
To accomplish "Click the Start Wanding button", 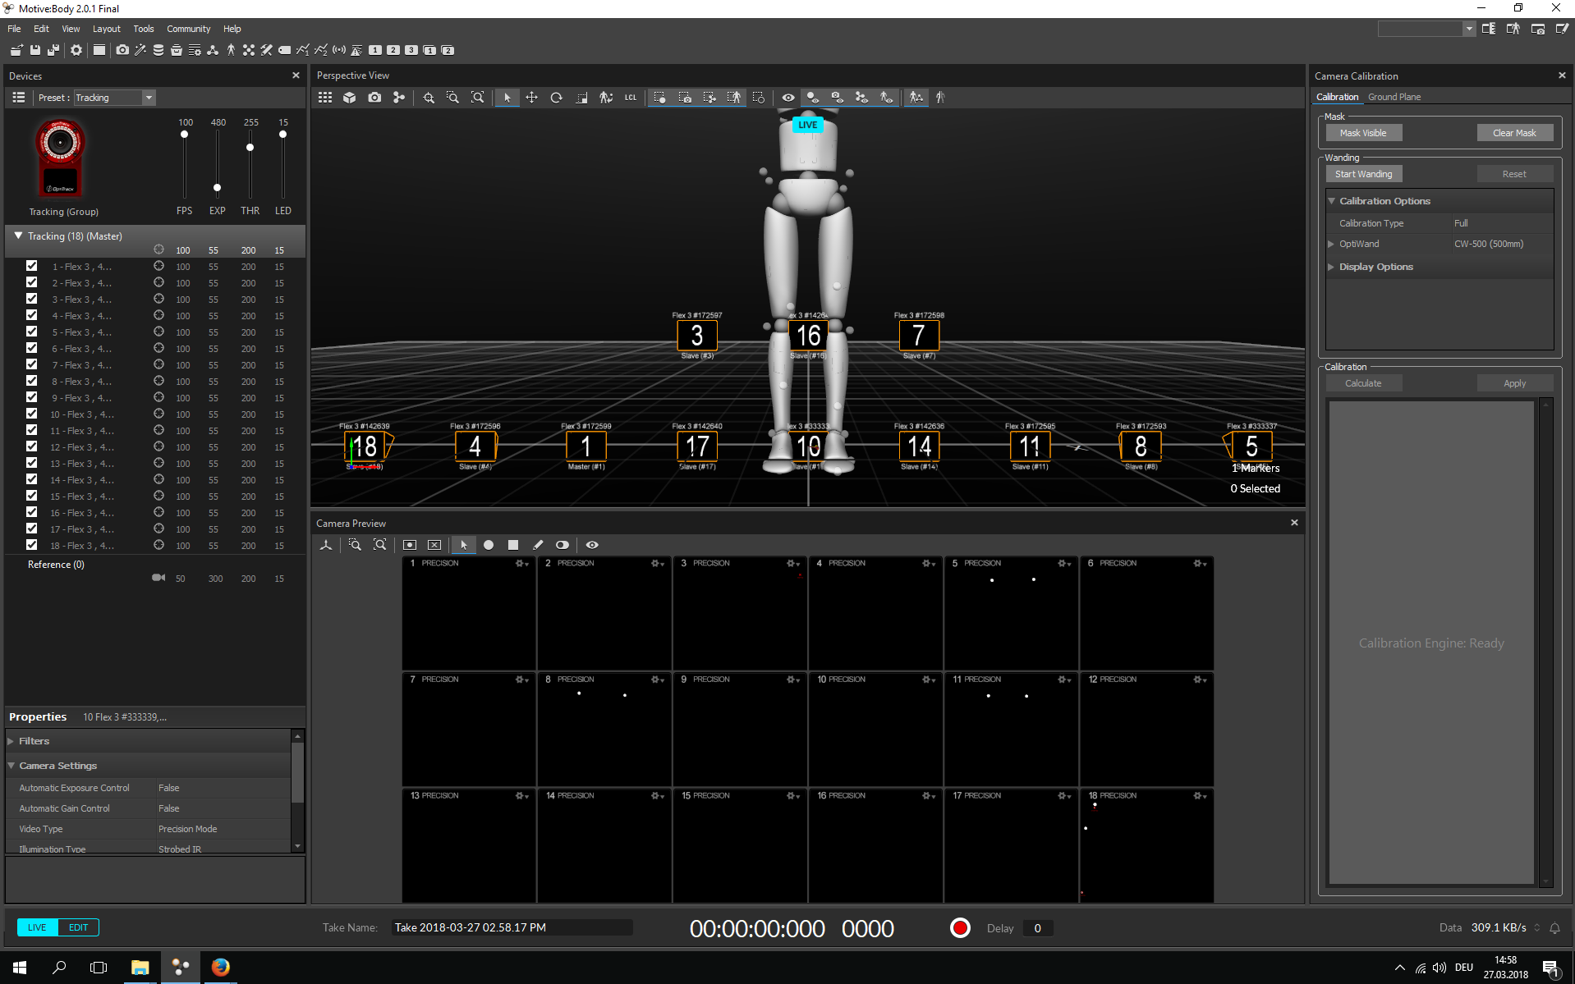I will click(1363, 174).
